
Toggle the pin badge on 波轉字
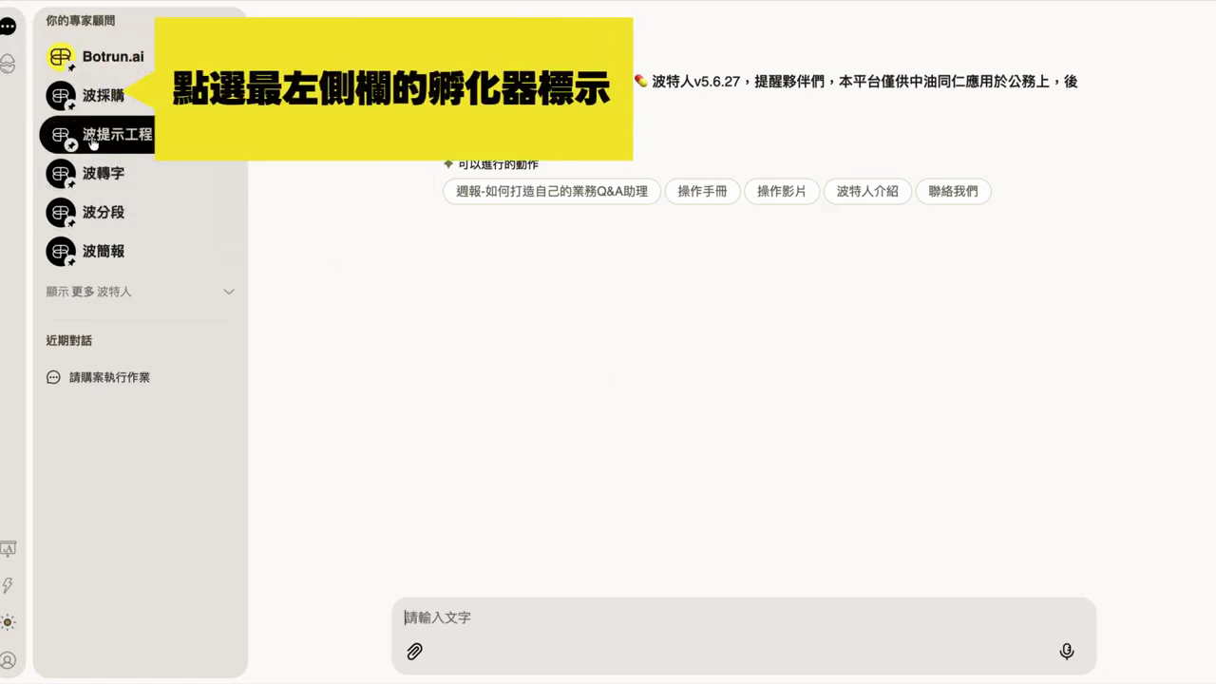click(71, 184)
